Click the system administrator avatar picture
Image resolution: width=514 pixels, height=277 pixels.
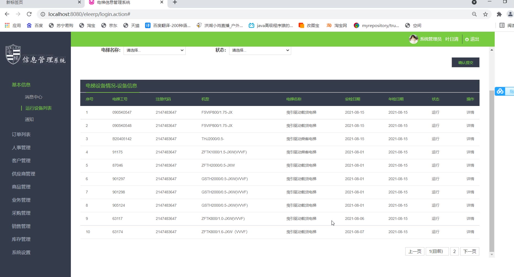click(x=413, y=39)
